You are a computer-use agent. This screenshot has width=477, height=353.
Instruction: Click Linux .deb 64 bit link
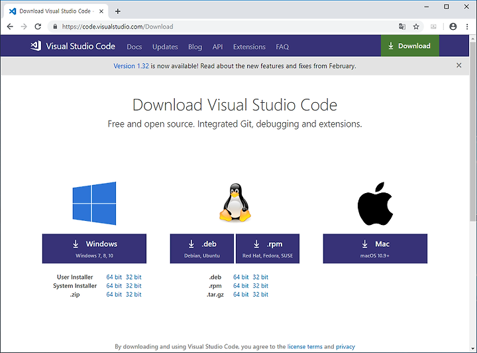click(240, 277)
